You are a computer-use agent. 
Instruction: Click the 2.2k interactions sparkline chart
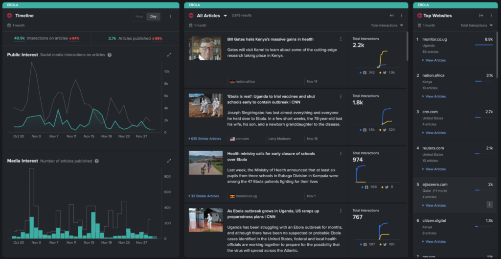377,59
